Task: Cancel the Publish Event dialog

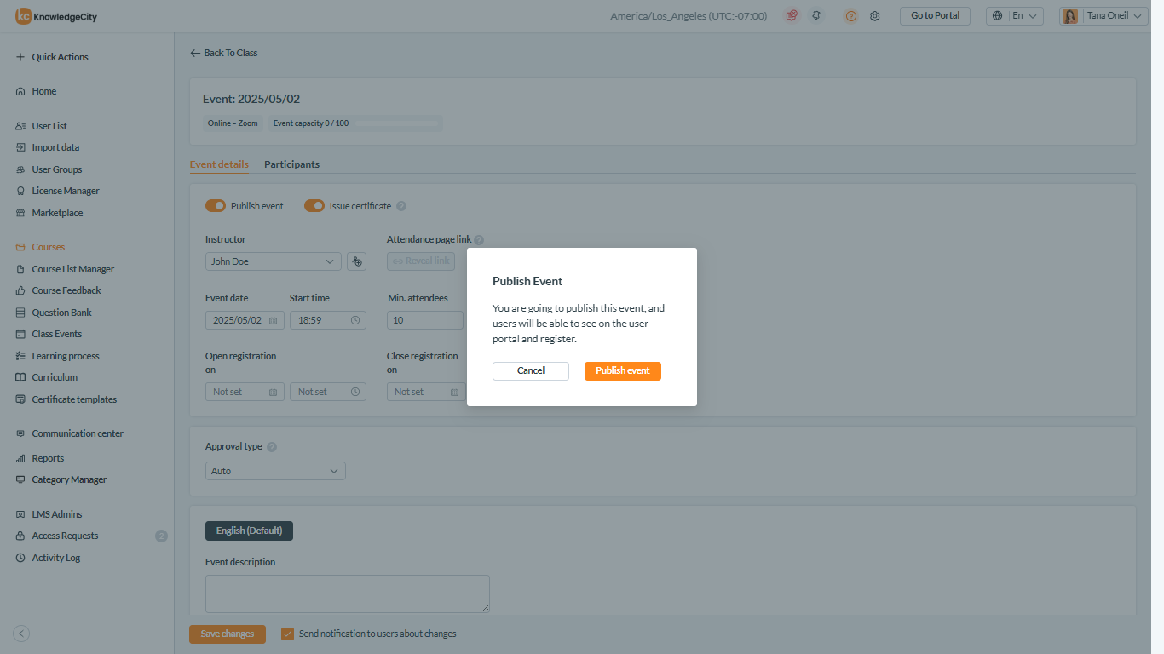Action: click(530, 371)
